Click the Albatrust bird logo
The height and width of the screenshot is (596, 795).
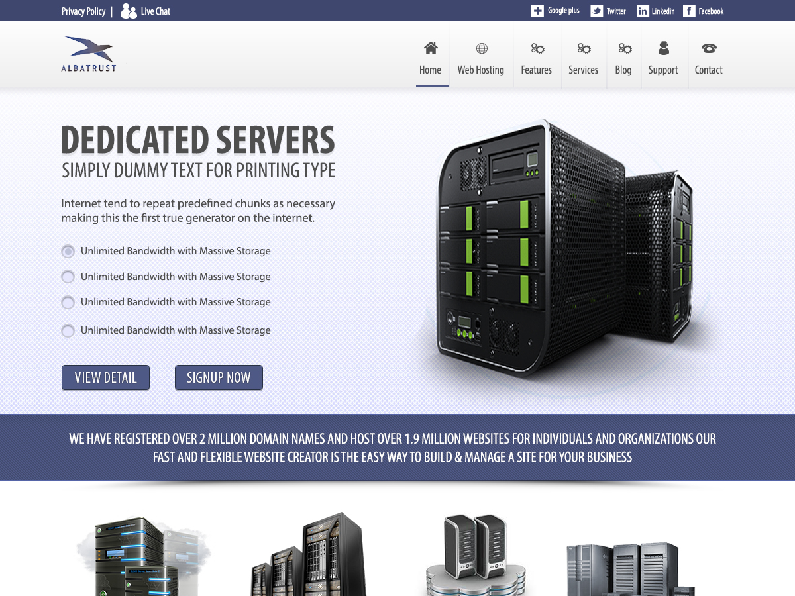(x=89, y=54)
